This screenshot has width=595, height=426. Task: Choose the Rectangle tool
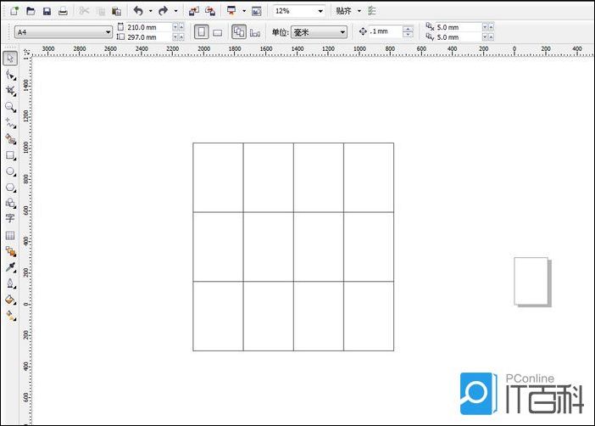click(10, 155)
